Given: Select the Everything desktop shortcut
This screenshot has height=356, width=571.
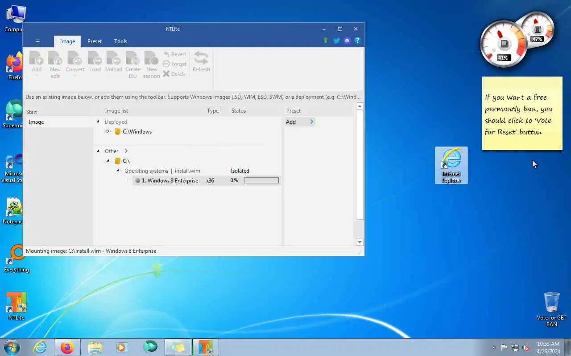Looking at the screenshot, I should pyautogui.click(x=16, y=258).
